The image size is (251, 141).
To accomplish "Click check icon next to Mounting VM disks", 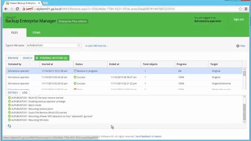I will click(x=9, y=120).
